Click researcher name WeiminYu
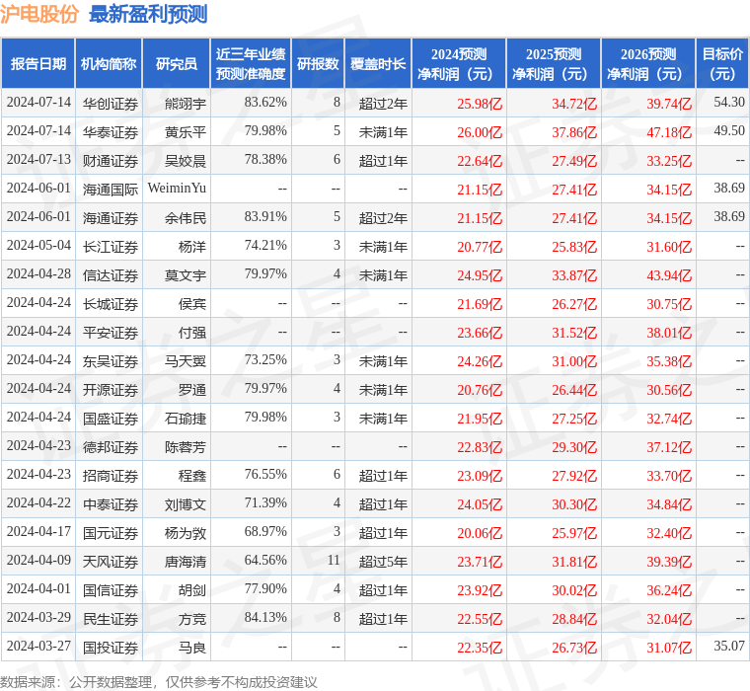This screenshot has height=691, width=750. click(177, 189)
